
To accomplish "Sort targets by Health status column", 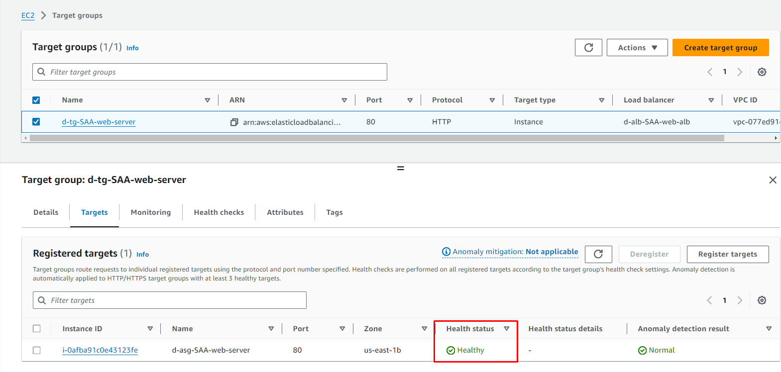I will click(x=507, y=329).
